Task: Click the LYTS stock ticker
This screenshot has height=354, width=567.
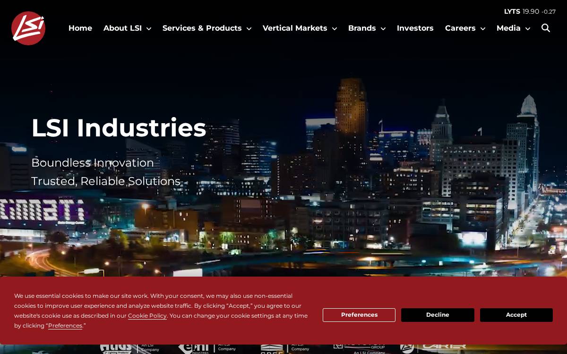Action: [x=530, y=11]
